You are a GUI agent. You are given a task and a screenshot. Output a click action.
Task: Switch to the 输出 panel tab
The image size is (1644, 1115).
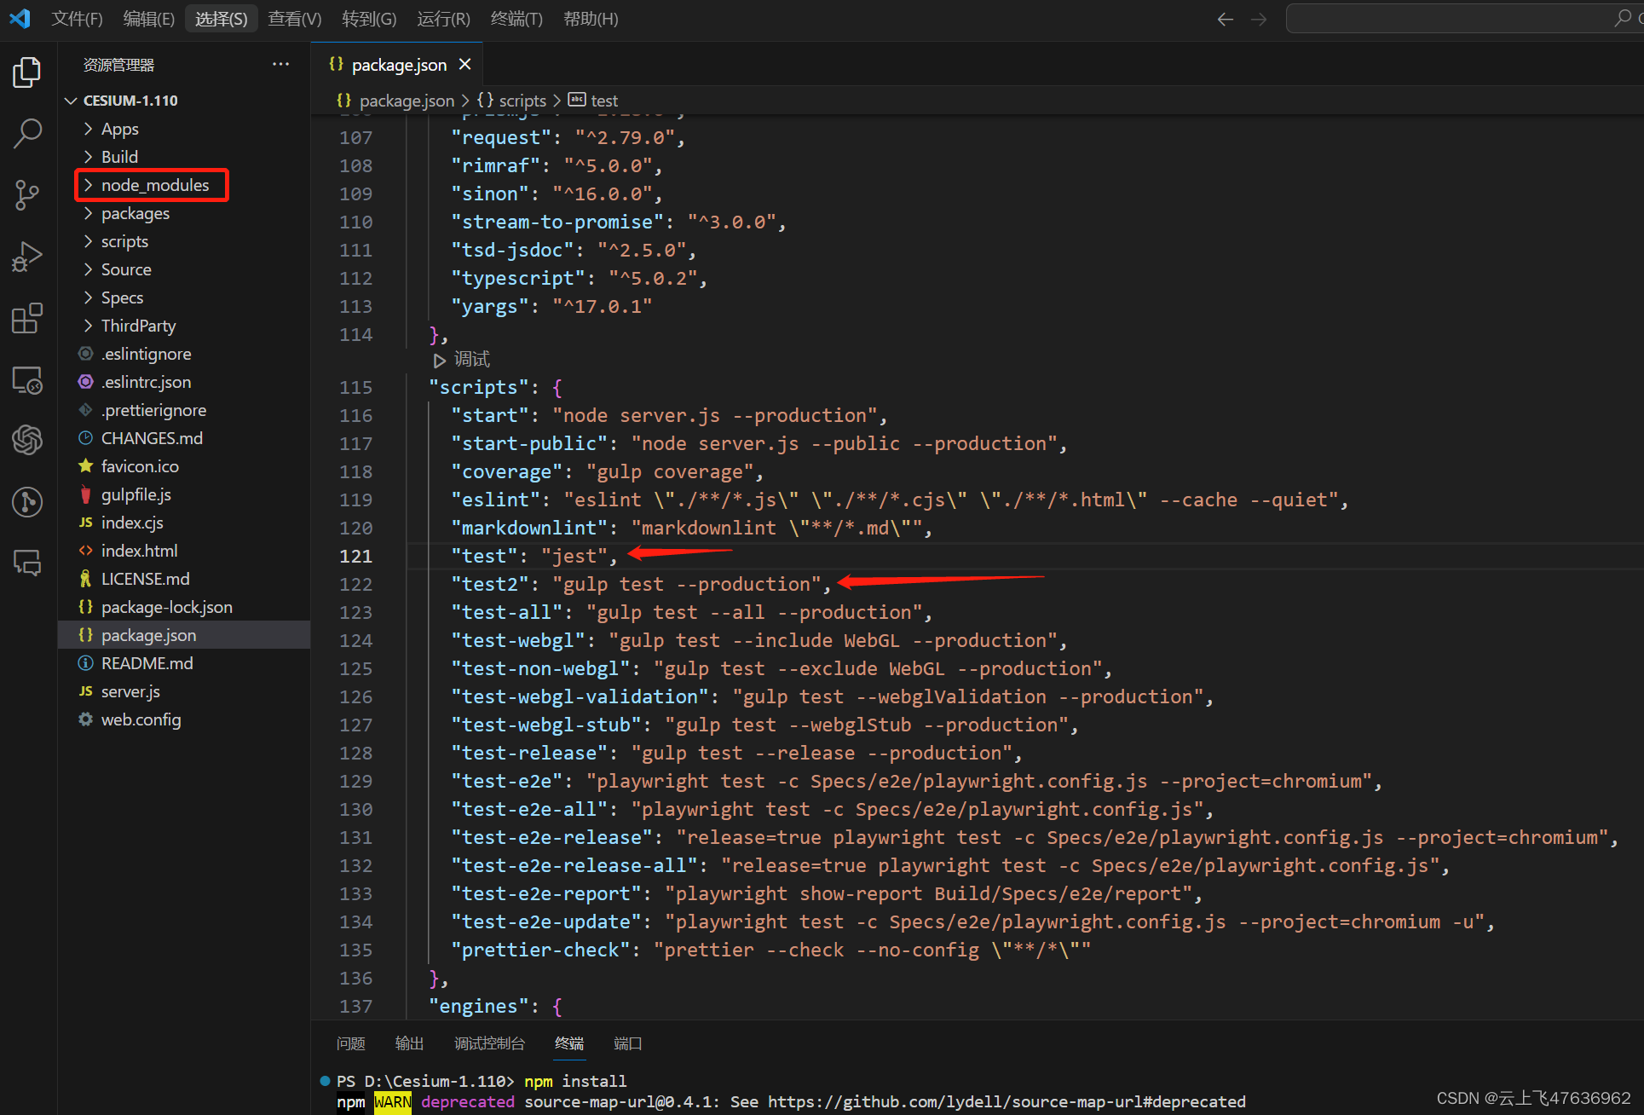tap(409, 1043)
